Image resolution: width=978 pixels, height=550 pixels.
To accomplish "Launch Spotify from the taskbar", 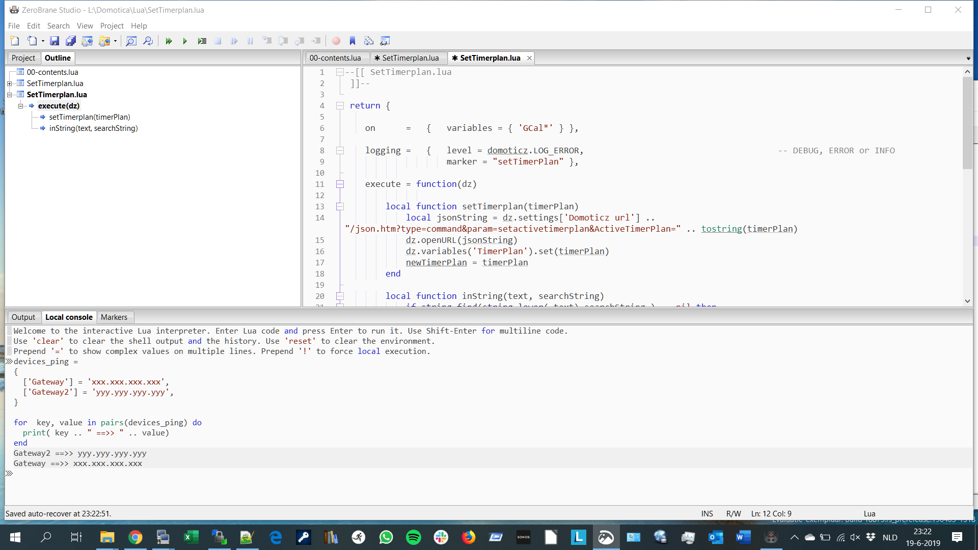I will tap(414, 537).
